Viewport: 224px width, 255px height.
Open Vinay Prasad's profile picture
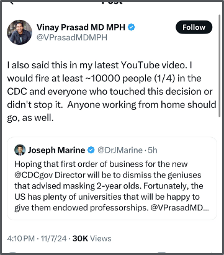coord(20,32)
